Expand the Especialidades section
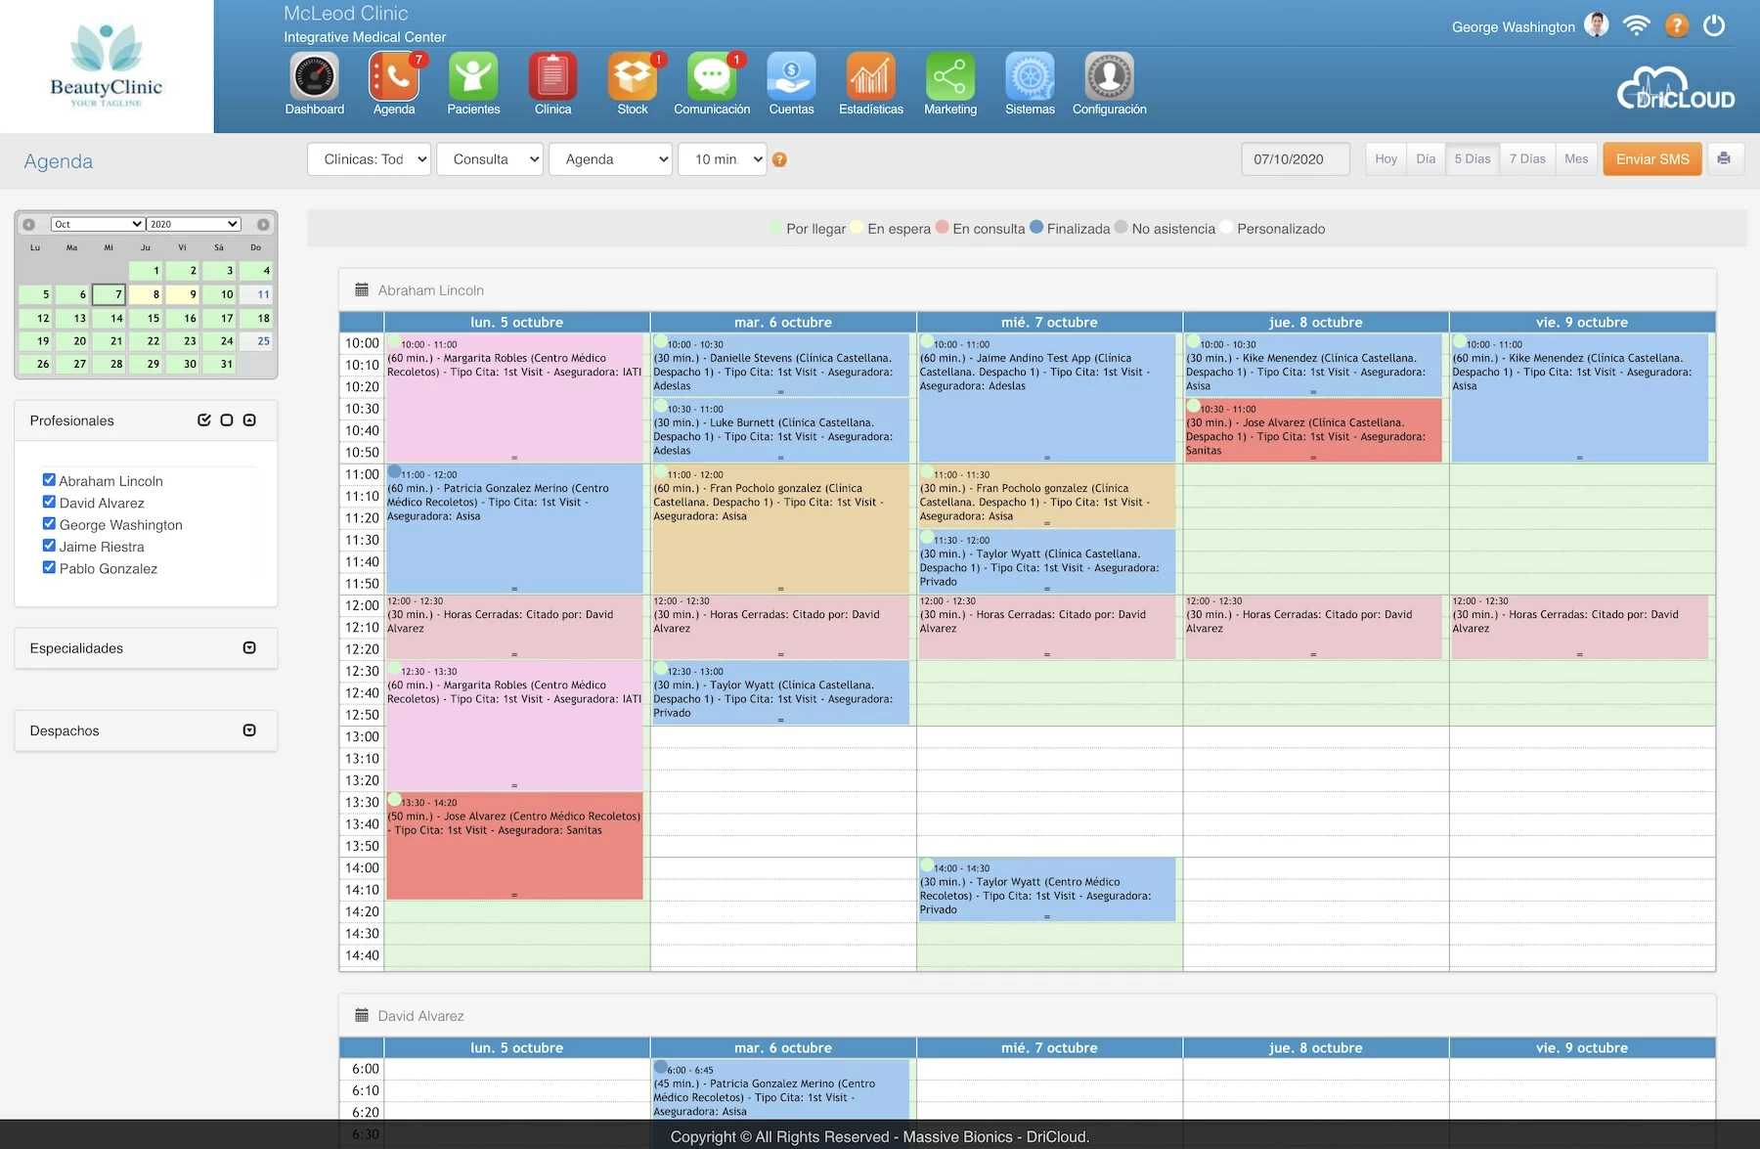The height and width of the screenshot is (1149, 1760). tap(249, 647)
